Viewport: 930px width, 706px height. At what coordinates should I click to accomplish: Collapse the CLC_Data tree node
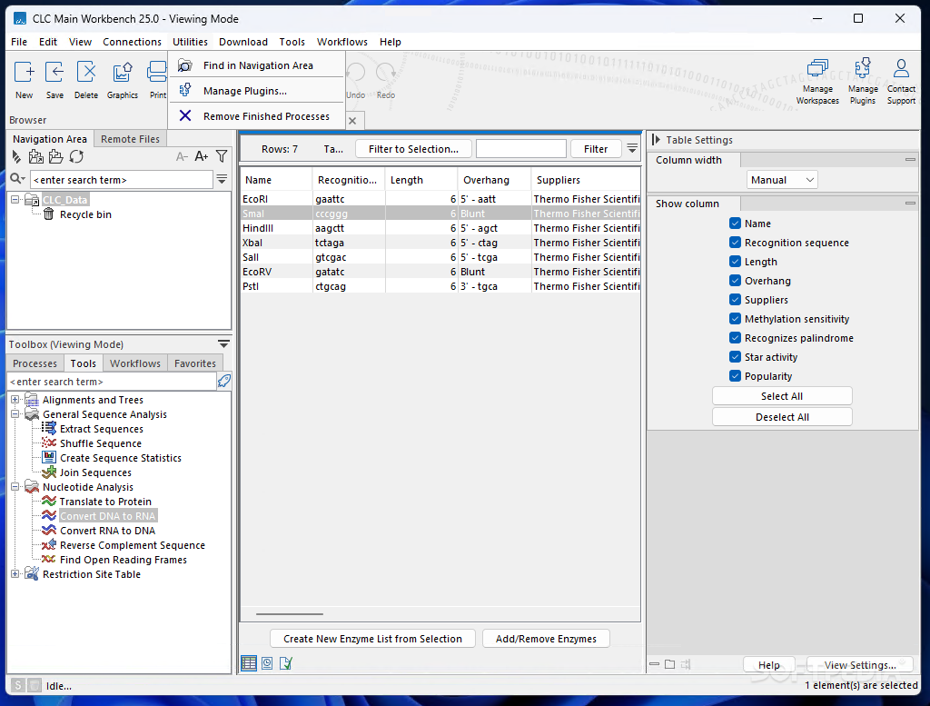15,200
